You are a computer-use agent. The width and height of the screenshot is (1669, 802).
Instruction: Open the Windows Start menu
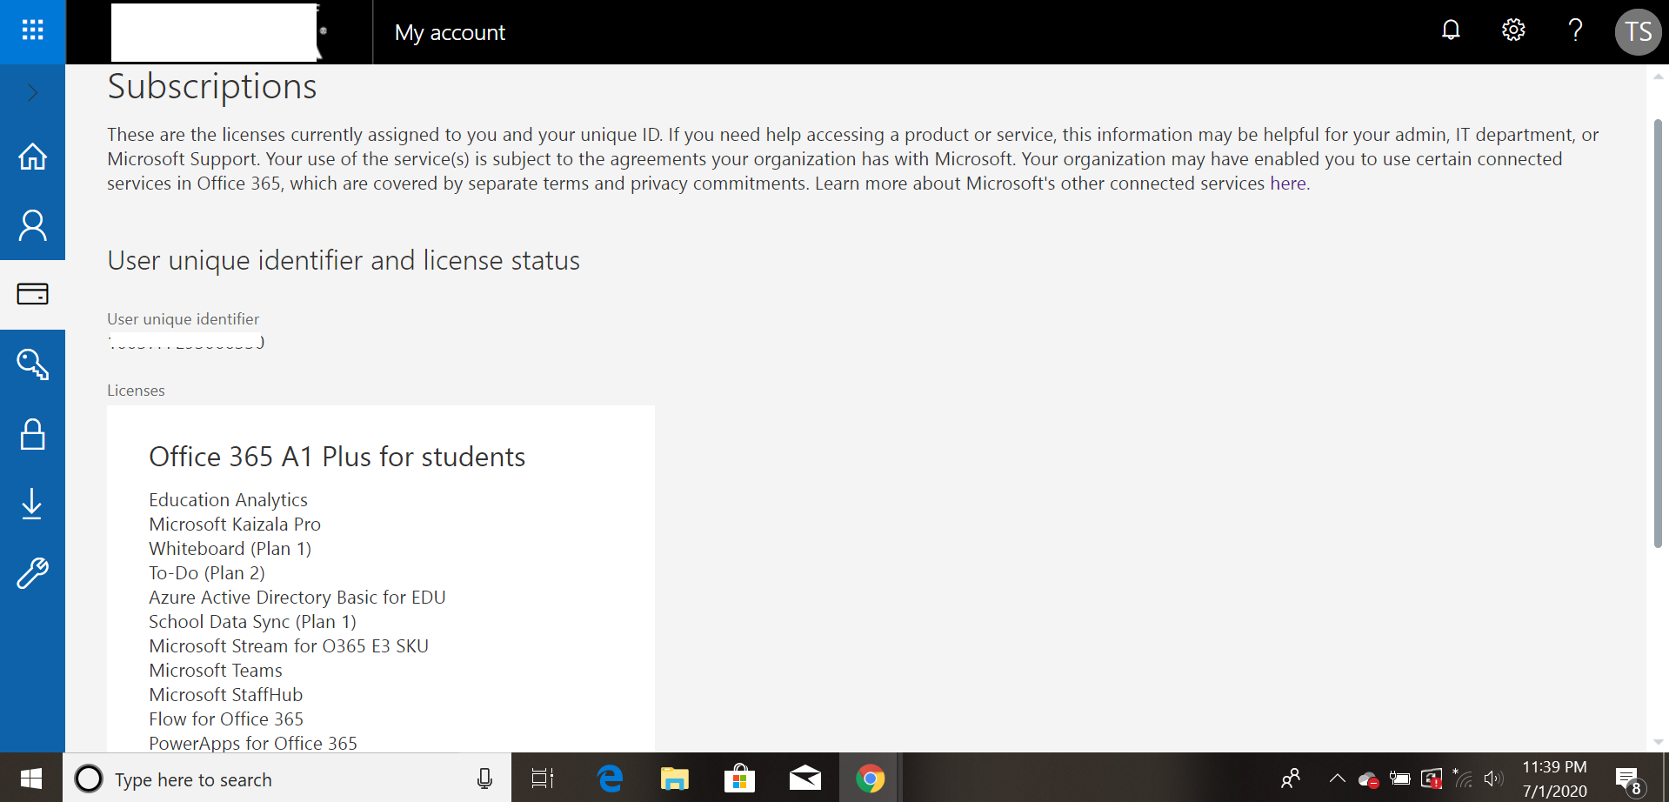point(31,778)
